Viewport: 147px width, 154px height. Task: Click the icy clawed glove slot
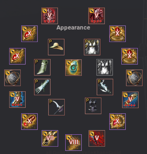[x=42, y=87]
